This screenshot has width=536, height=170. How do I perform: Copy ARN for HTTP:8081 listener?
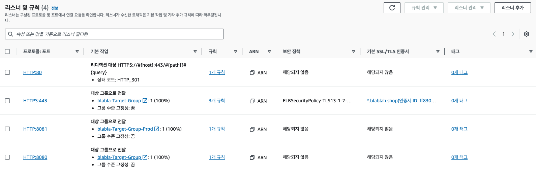252,129
